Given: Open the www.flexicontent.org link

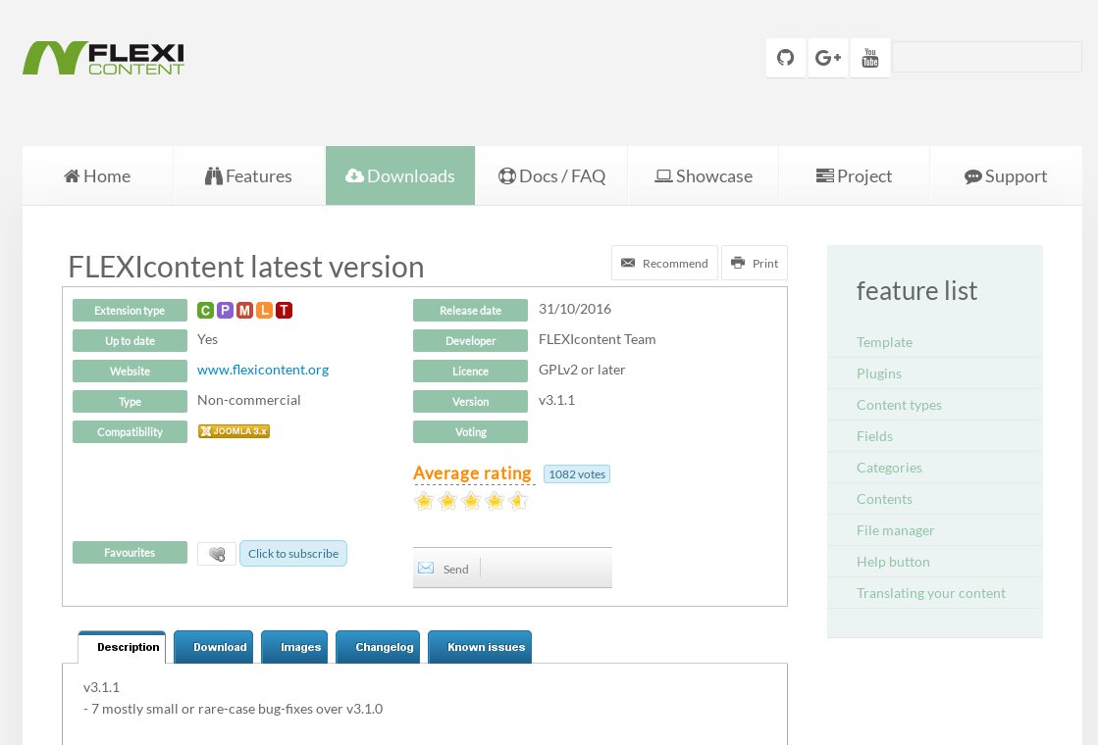Looking at the screenshot, I should coord(263,370).
